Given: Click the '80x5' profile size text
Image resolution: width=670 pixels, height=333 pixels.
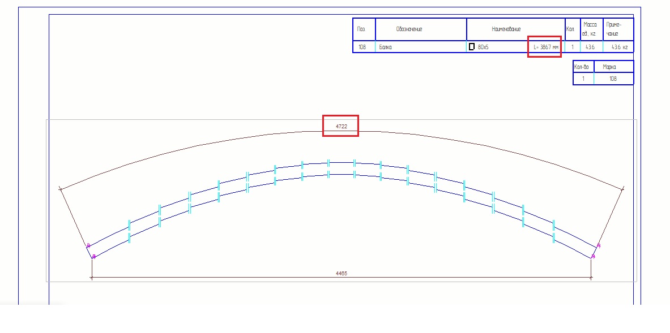Looking at the screenshot, I should [x=483, y=47].
